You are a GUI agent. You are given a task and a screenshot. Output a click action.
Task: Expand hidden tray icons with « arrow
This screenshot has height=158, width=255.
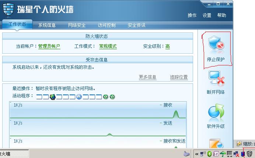tap(197, 154)
